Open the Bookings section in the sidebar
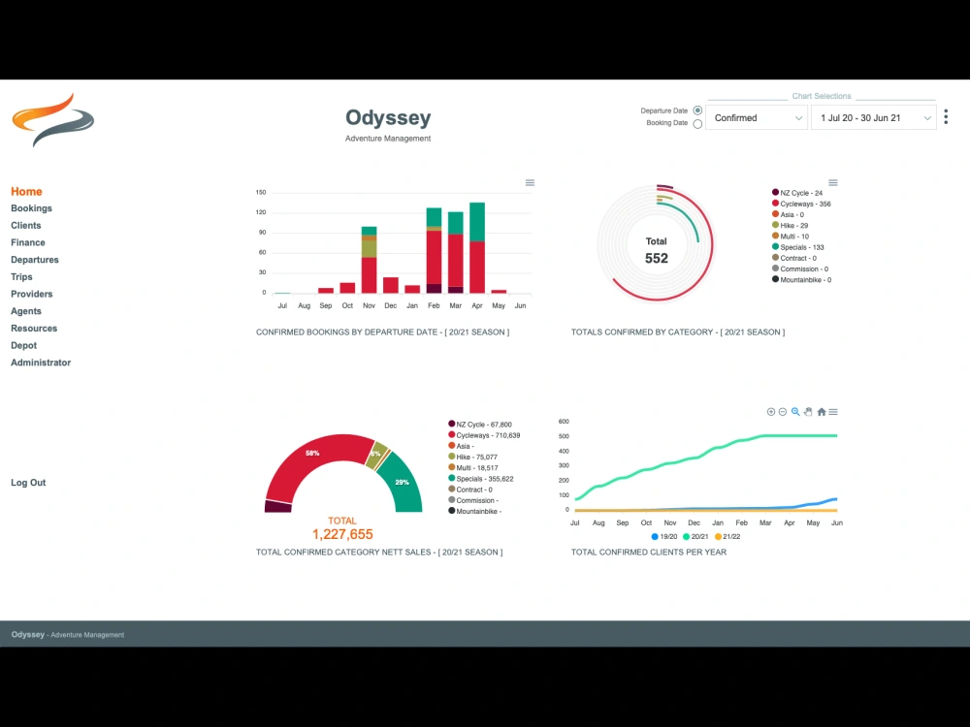 tap(31, 208)
